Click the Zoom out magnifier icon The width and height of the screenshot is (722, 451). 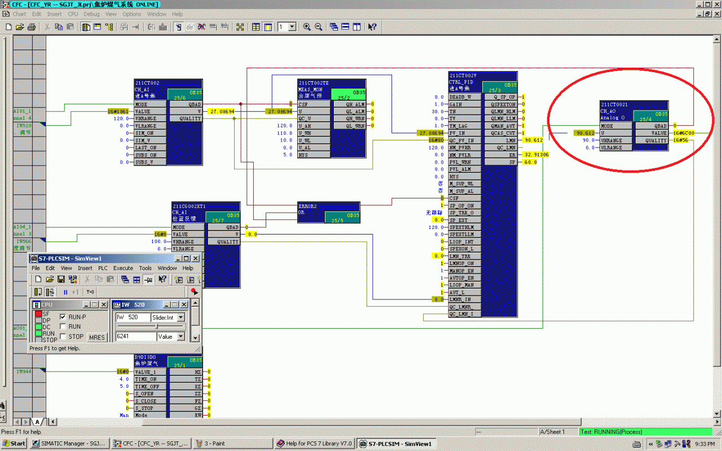[x=318, y=26]
